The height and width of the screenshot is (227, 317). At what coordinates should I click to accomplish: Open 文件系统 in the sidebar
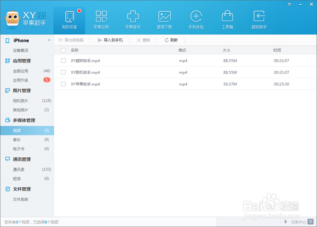coord(21,199)
